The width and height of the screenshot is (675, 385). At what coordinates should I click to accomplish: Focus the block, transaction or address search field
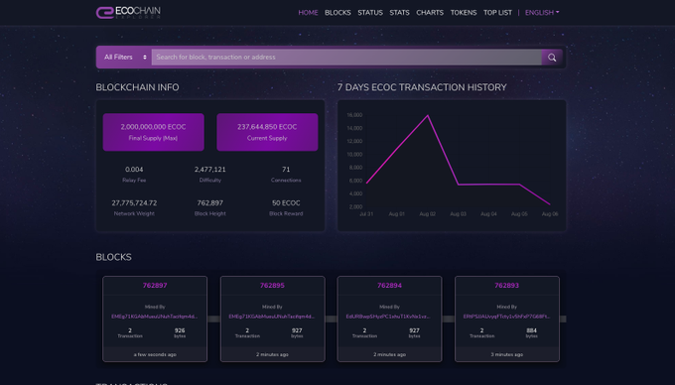pos(346,58)
